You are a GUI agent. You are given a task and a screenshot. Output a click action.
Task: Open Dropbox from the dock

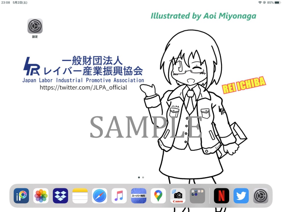click(60, 196)
